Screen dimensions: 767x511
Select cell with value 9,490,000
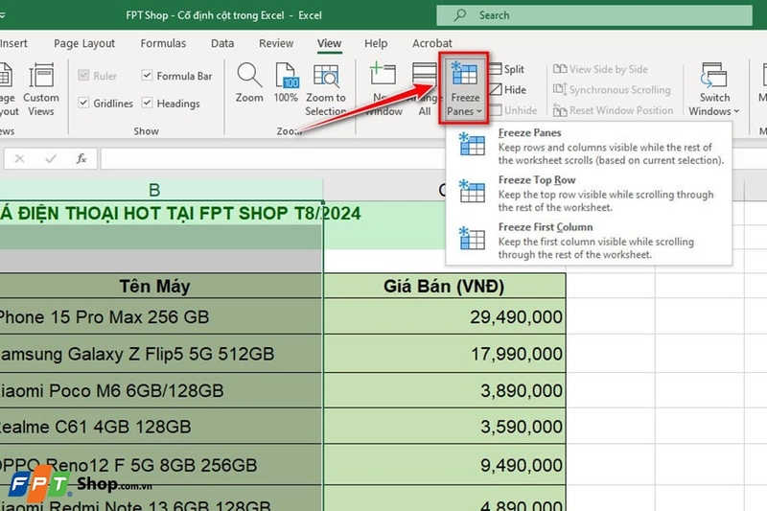pyautogui.click(x=444, y=465)
